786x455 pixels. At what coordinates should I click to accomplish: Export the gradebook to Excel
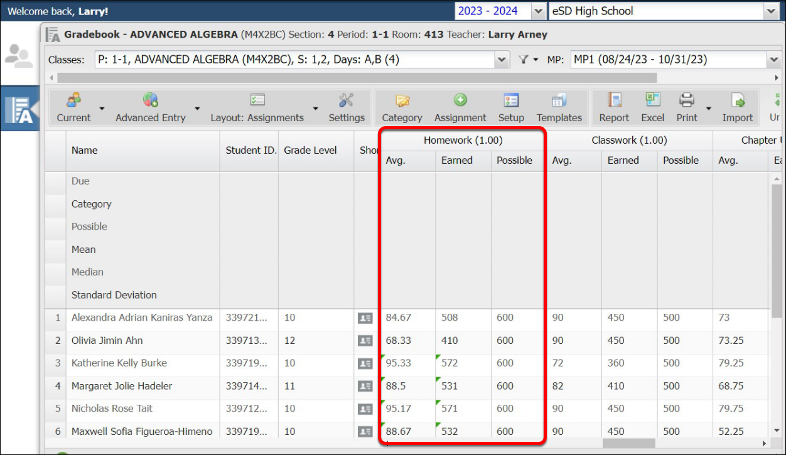(x=653, y=107)
